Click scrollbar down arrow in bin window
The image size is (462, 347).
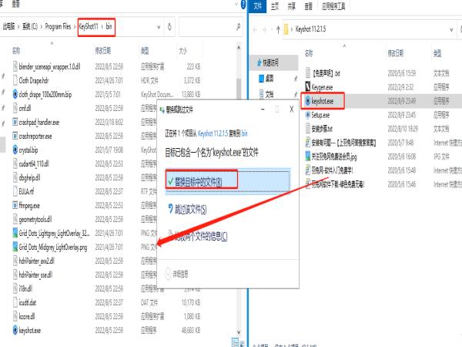pos(239,332)
